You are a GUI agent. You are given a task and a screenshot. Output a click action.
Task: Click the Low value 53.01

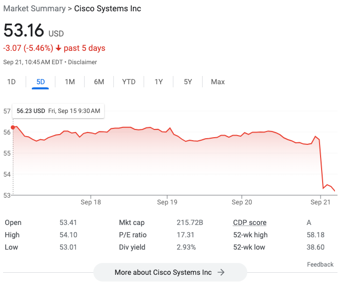click(x=68, y=247)
